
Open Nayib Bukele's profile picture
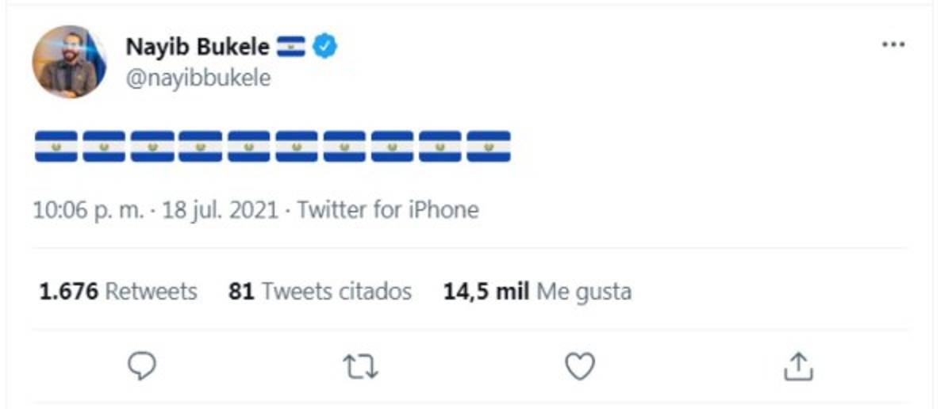(69, 62)
